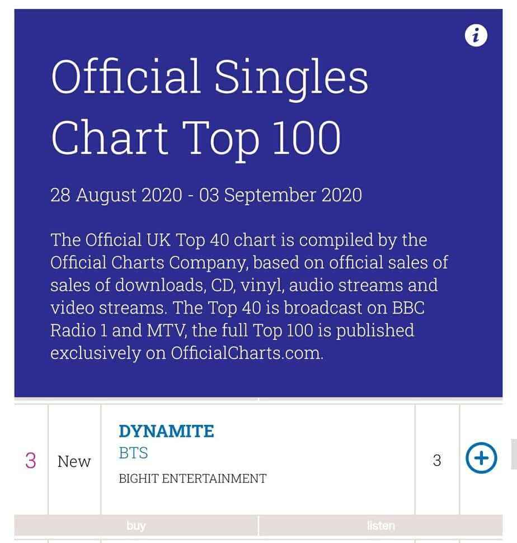This screenshot has height=543, width=517.
Task: Click the BIGHIT ENTERTAINMENT label text
Action: [x=192, y=479]
